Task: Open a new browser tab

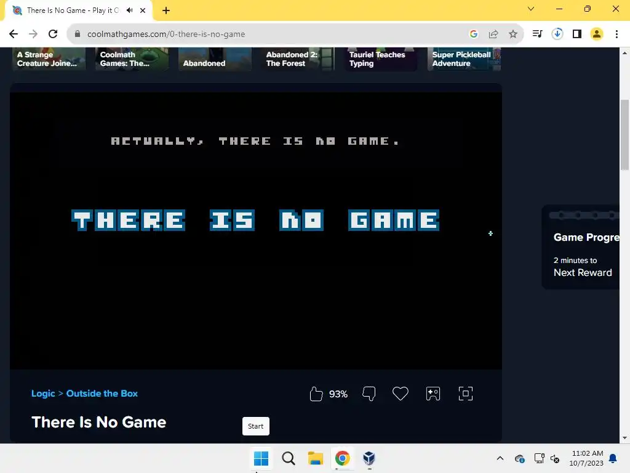Action: [166, 10]
